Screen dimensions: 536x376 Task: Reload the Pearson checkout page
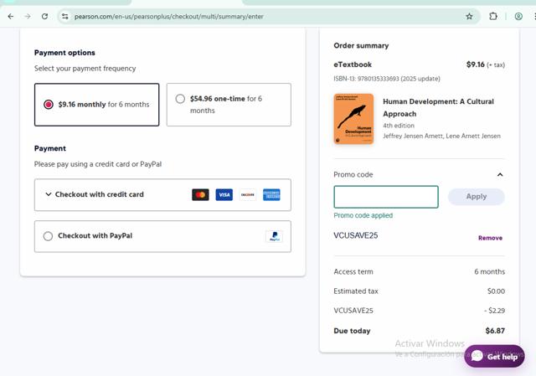tap(44, 17)
